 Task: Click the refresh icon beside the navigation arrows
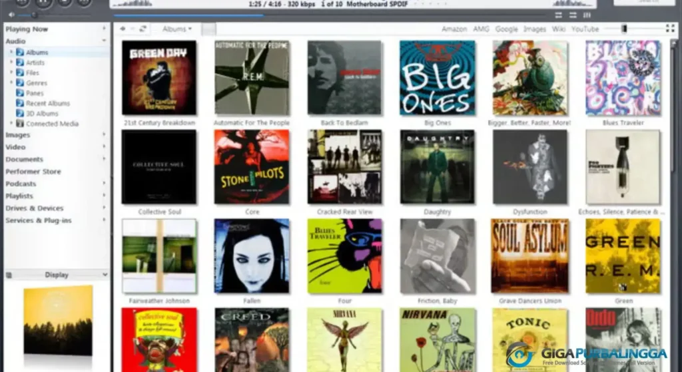[143, 29]
